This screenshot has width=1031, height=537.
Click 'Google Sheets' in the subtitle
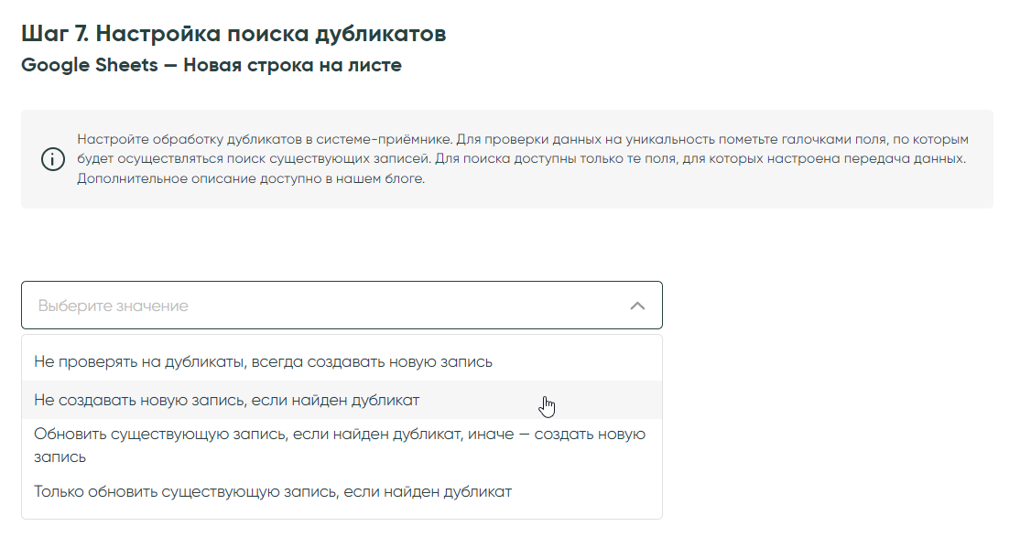pos(89,66)
